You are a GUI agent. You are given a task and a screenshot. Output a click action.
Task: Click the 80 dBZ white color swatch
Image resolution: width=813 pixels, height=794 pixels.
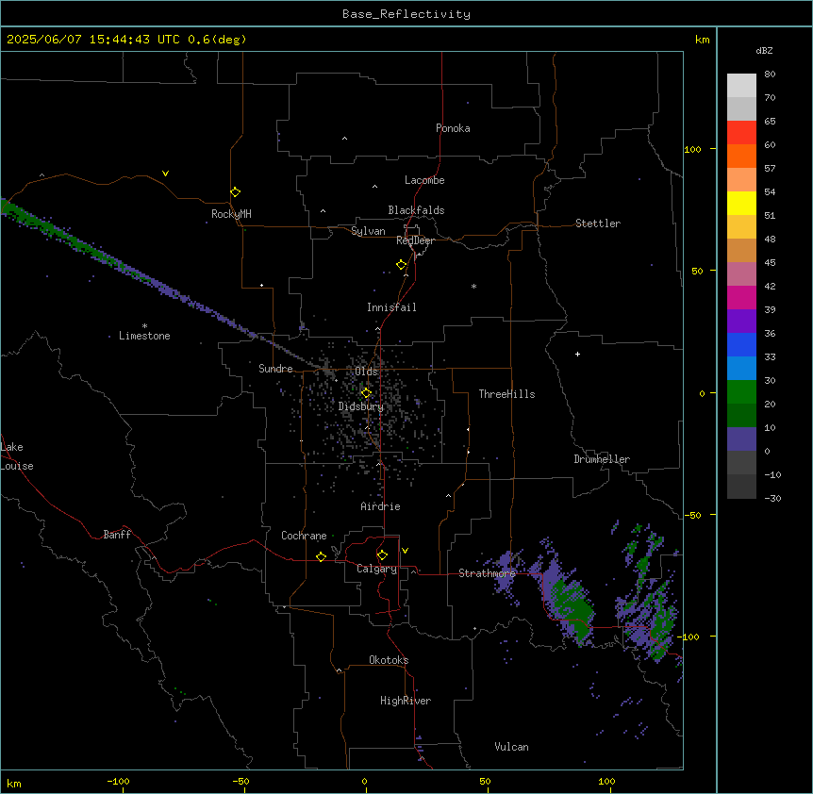pos(741,86)
